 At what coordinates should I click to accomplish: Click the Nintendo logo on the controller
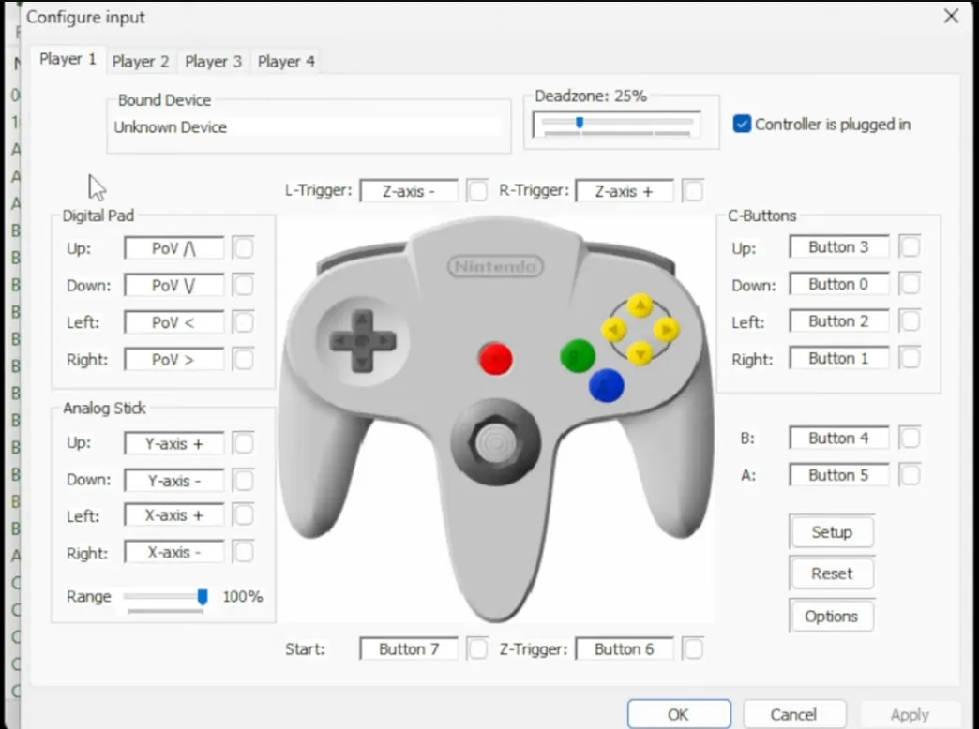tap(494, 266)
